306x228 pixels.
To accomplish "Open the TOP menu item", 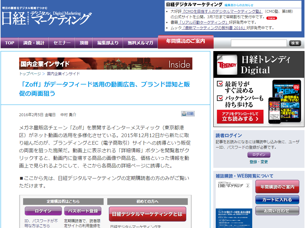I will pos(9,43).
